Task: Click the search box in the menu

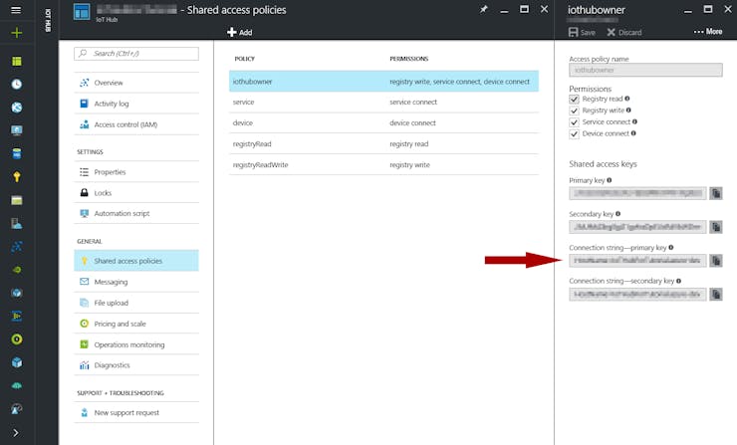Action: tap(136, 54)
